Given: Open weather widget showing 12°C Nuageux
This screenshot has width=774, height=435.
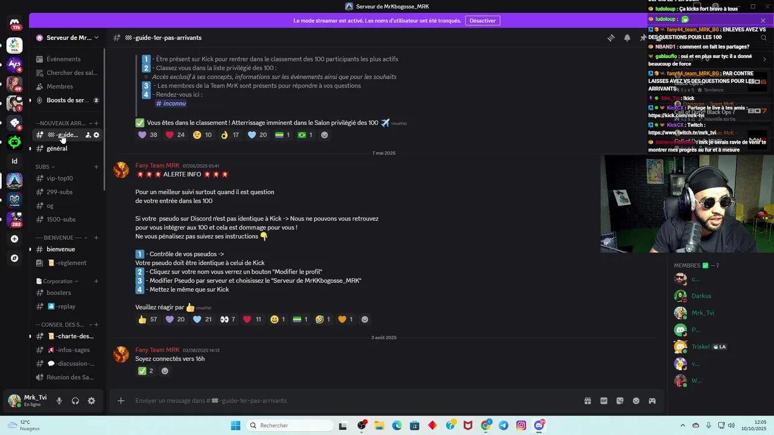Looking at the screenshot, I should (x=23, y=425).
